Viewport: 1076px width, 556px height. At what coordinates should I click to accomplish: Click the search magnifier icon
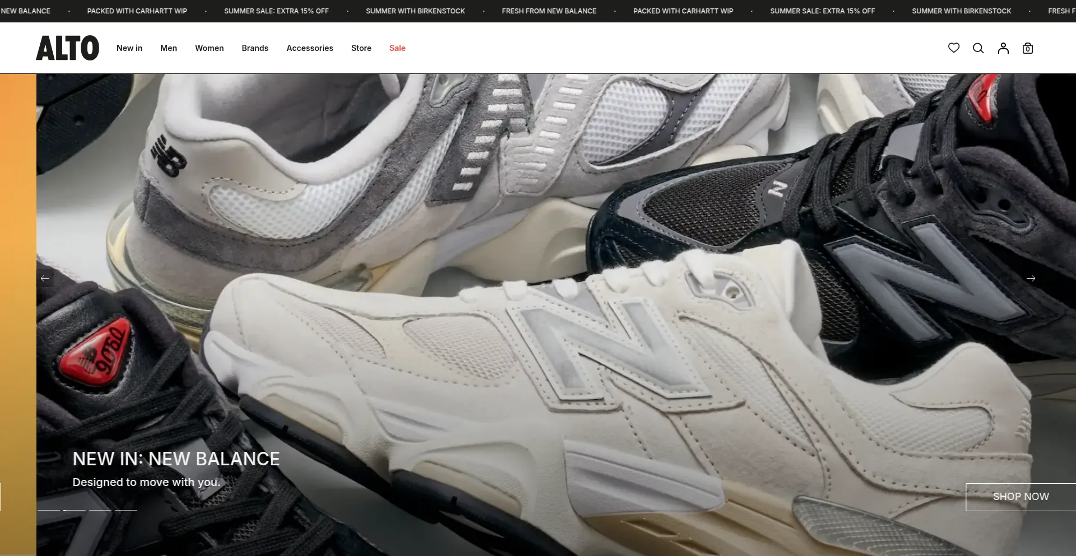(x=978, y=48)
